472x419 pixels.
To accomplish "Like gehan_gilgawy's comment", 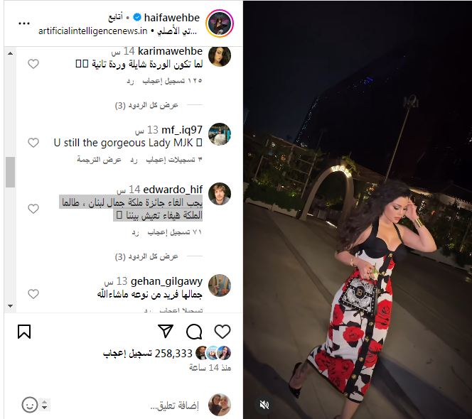I will 33,294.
